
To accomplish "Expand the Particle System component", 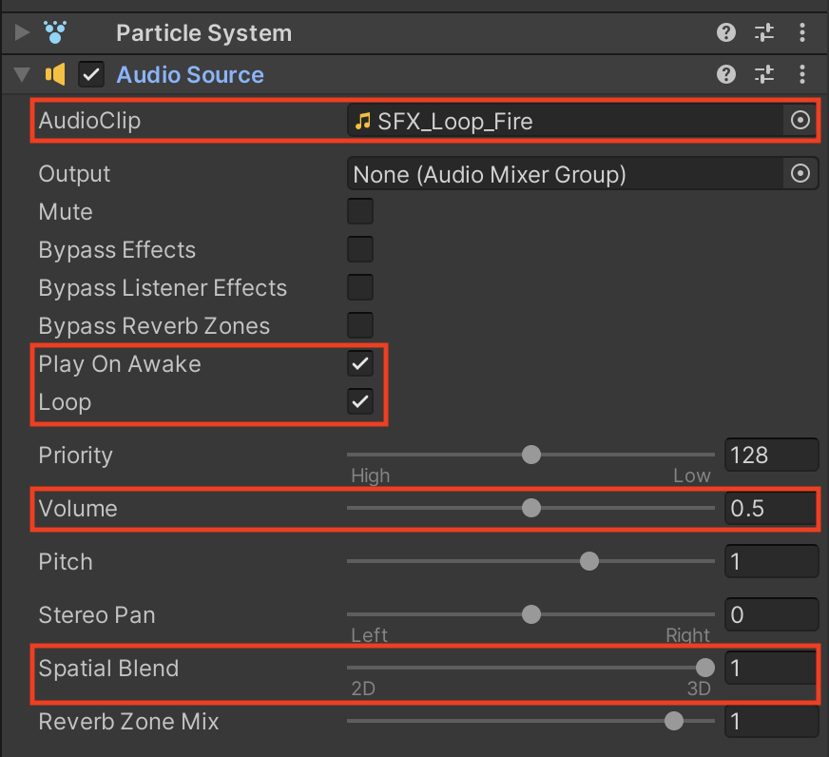I will pos(23,33).
